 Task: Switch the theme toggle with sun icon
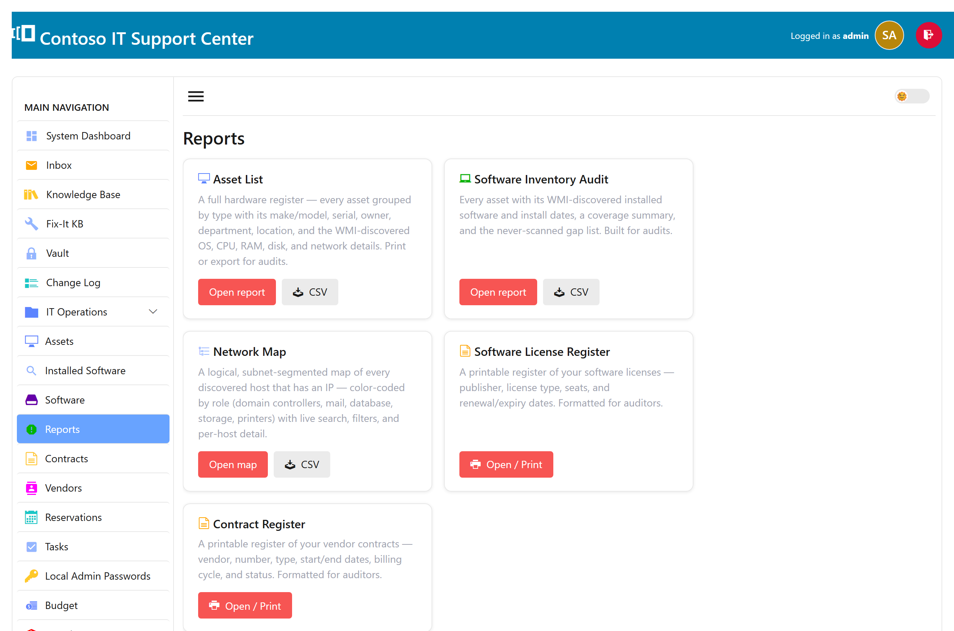coord(912,96)
